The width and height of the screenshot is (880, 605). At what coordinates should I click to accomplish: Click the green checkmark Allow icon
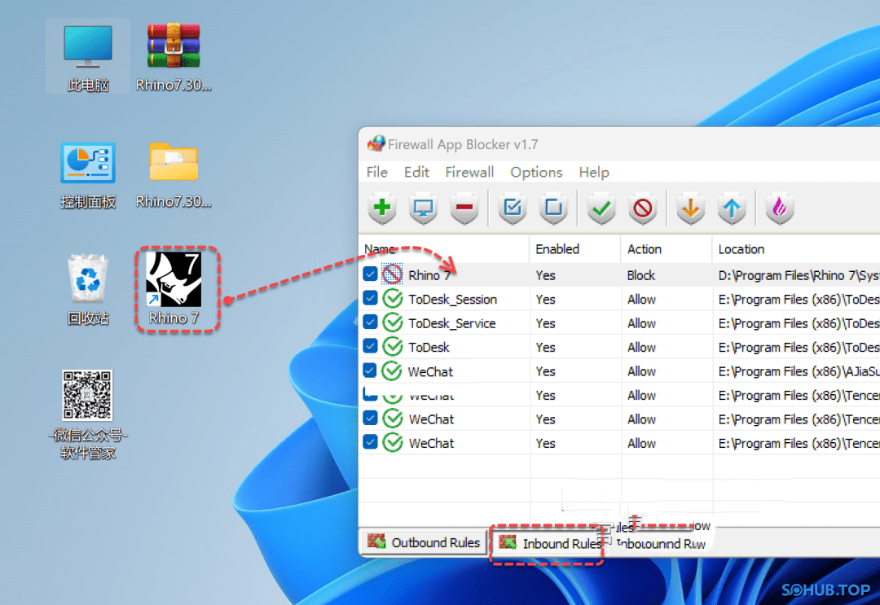pos(601,208)
